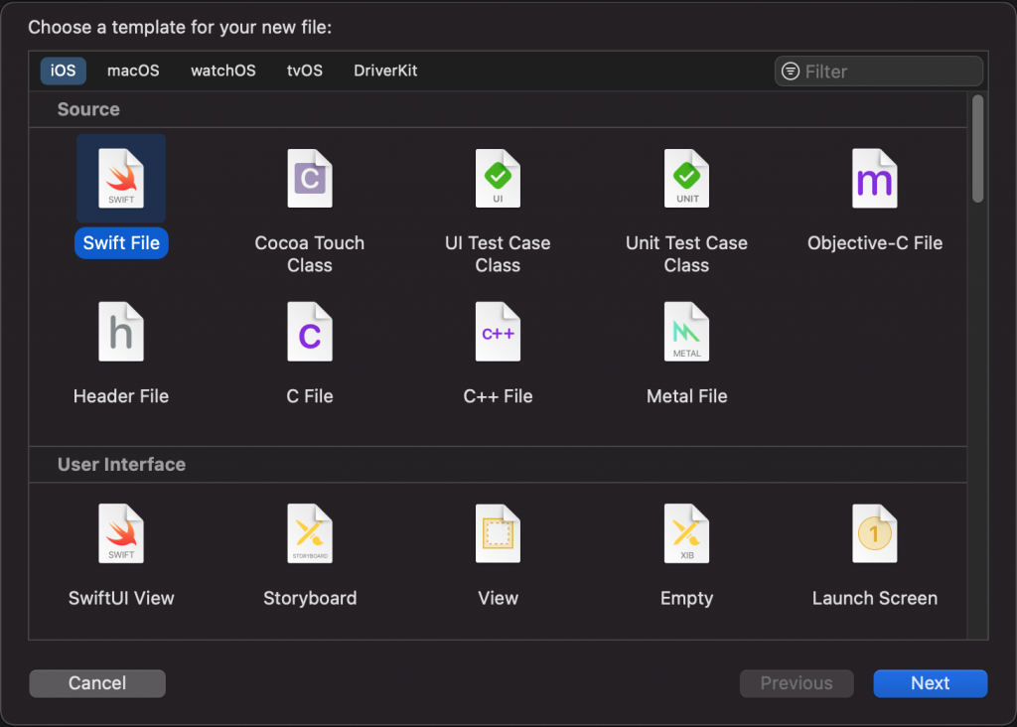1017x727 pixels.
Task: Click the Storyboard label
Action: [310, 597]
